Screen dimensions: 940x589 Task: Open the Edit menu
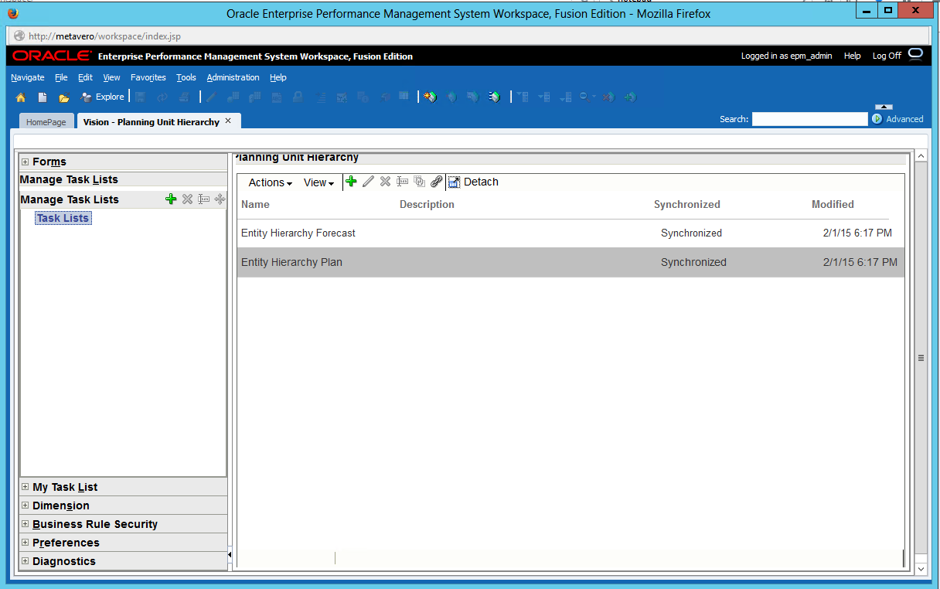coord(85,77)
